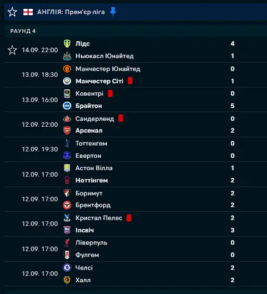Click the red card next to Ковентрі
Screen dimensions: 267x294
point(110,93)
